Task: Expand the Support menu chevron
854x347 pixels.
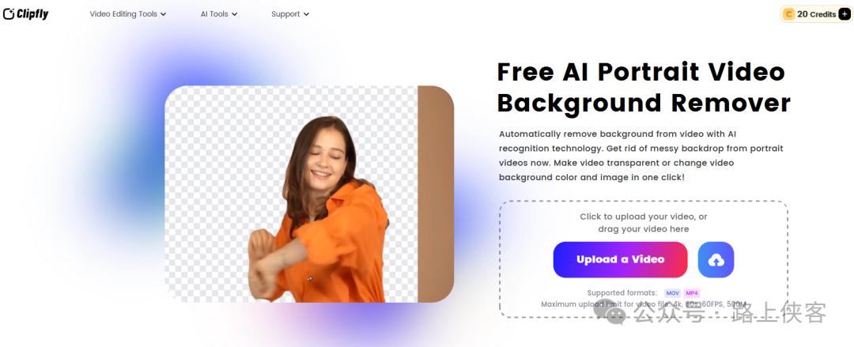Action: point(306,14)
